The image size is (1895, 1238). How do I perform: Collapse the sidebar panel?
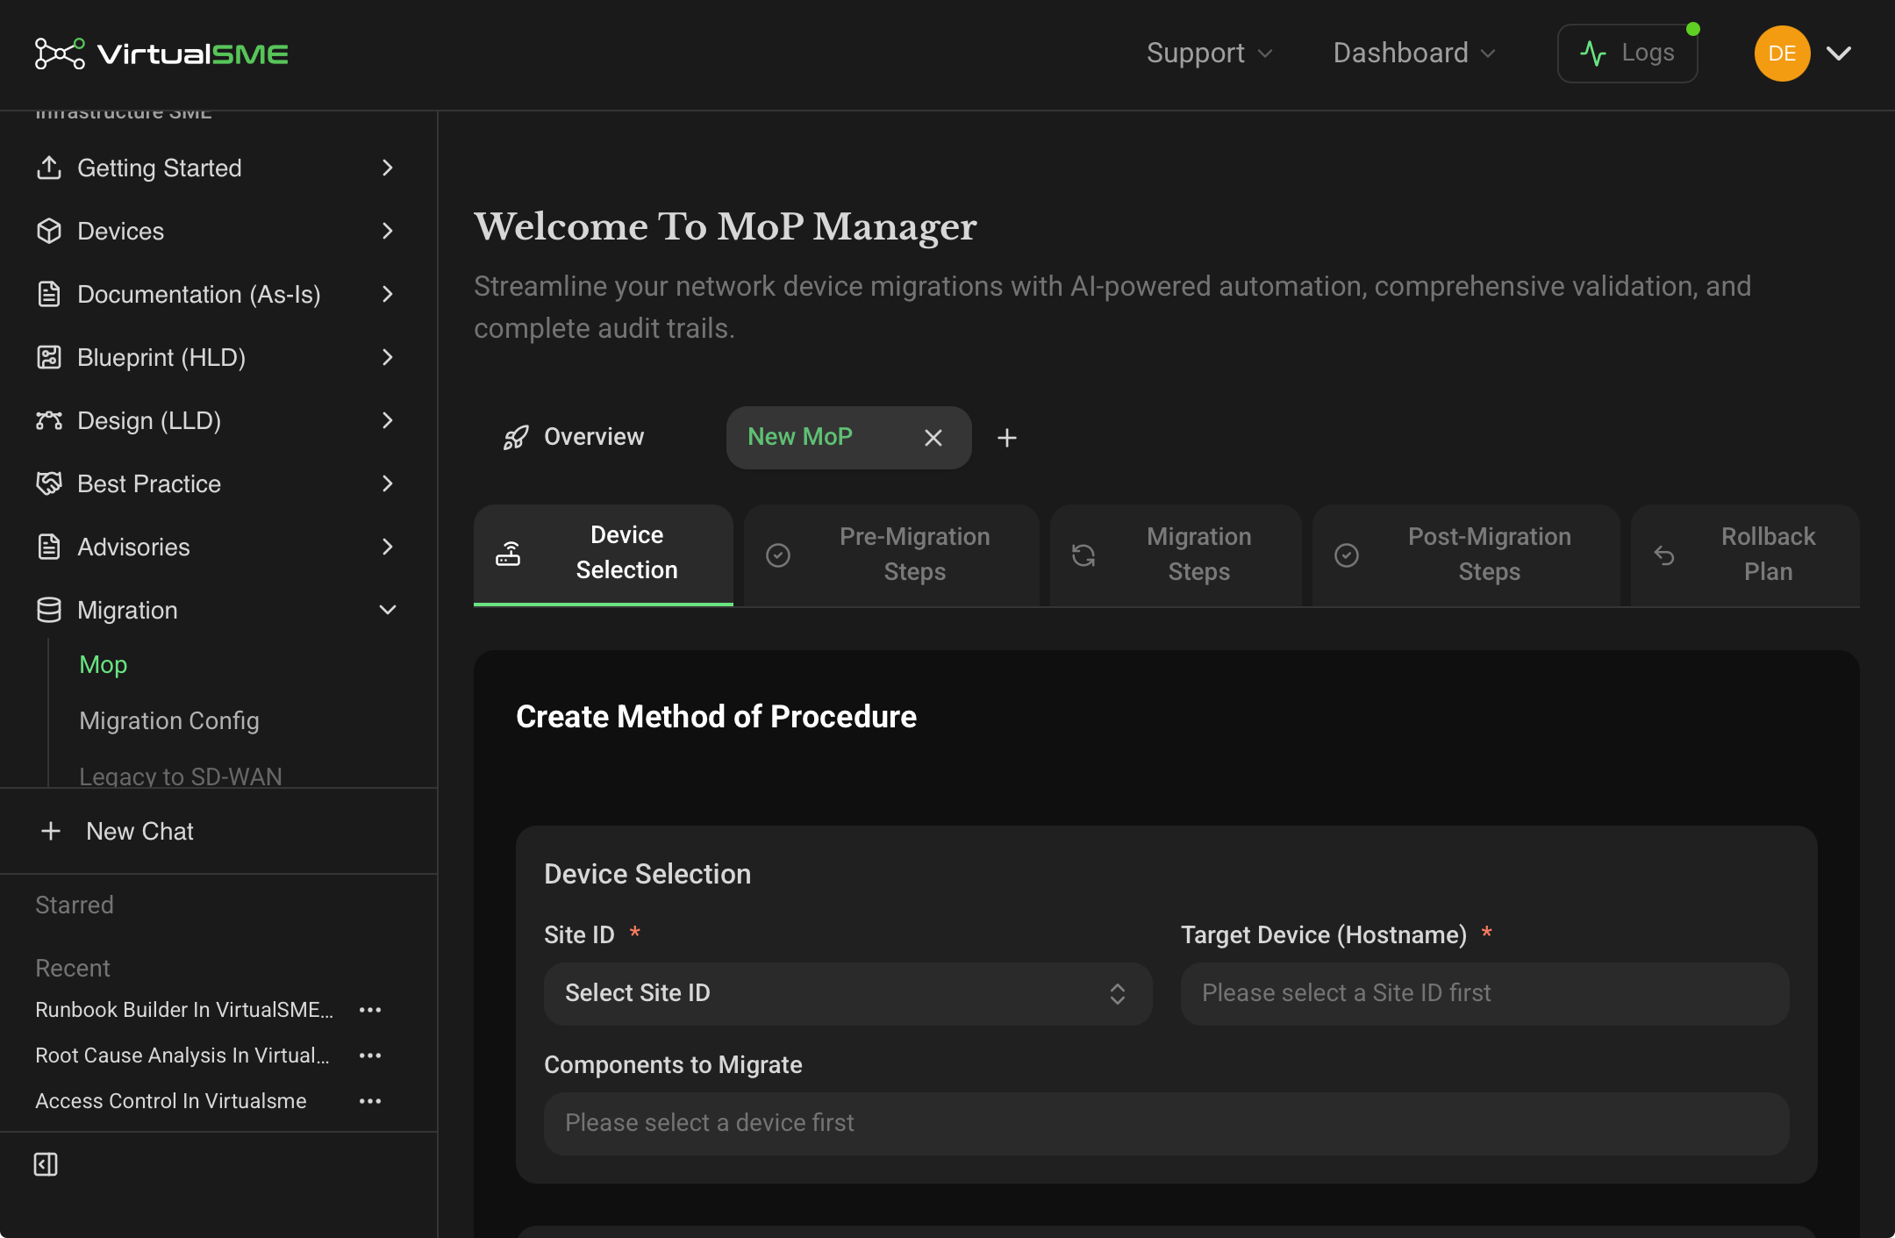pyautogui.click(x=46, y=1164)
